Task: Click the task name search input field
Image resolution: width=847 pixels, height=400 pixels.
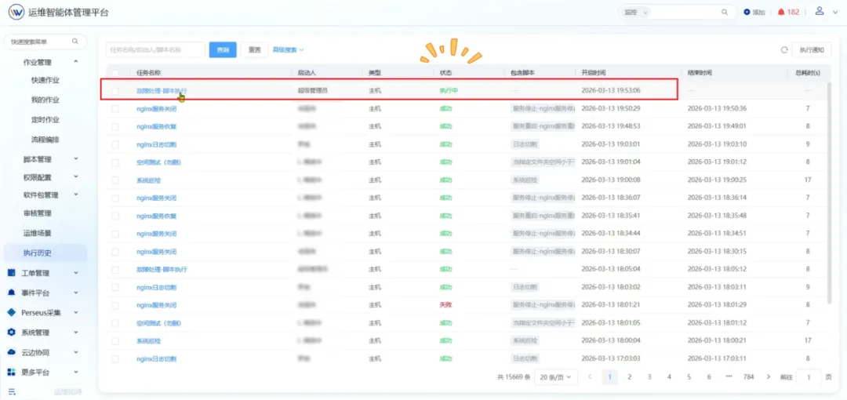Action: [x=155, y=49]
